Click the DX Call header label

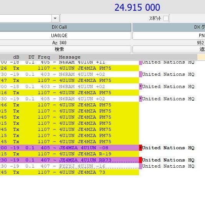(x=59, y=27)
